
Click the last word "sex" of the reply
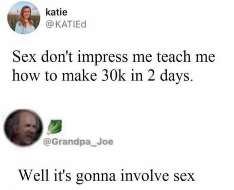coord(184,176)
